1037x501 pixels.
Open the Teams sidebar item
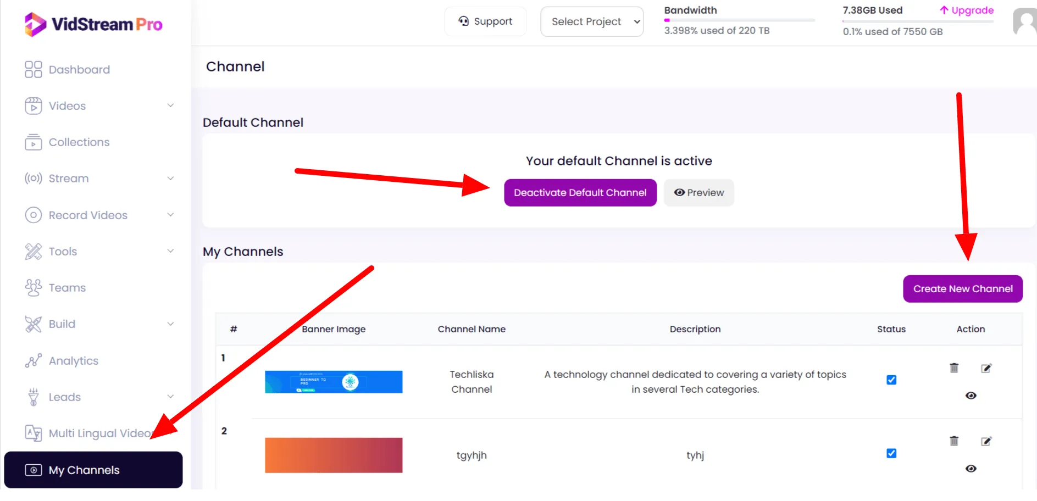pos(67,288)
